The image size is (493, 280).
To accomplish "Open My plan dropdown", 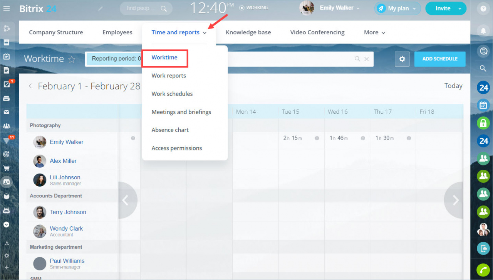I will [397, 8].
